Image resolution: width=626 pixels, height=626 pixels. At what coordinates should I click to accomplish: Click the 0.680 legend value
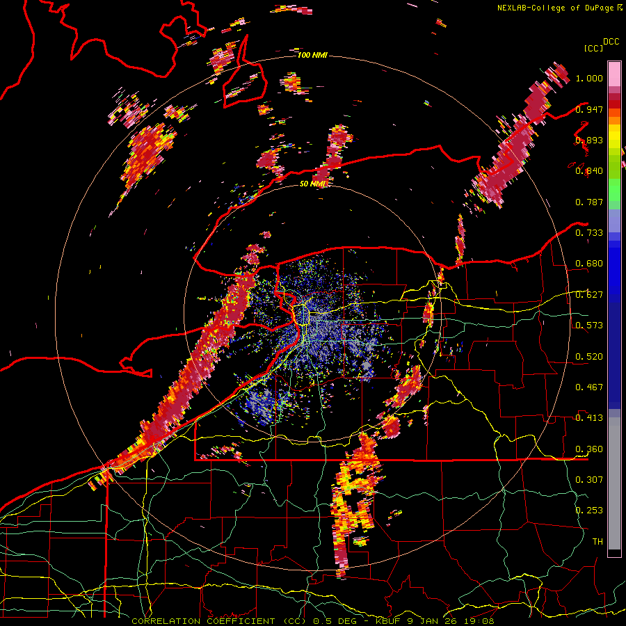tap(589, 264)
